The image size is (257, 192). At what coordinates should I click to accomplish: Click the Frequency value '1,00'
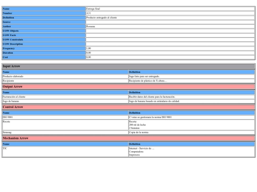coord(89,48)
